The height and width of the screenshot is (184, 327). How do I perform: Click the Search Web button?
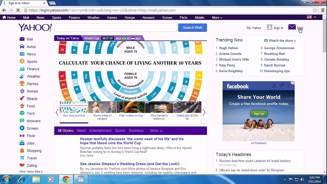(192, 28)
